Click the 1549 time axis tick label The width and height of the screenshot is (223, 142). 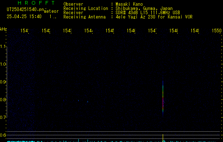(195, 31)
